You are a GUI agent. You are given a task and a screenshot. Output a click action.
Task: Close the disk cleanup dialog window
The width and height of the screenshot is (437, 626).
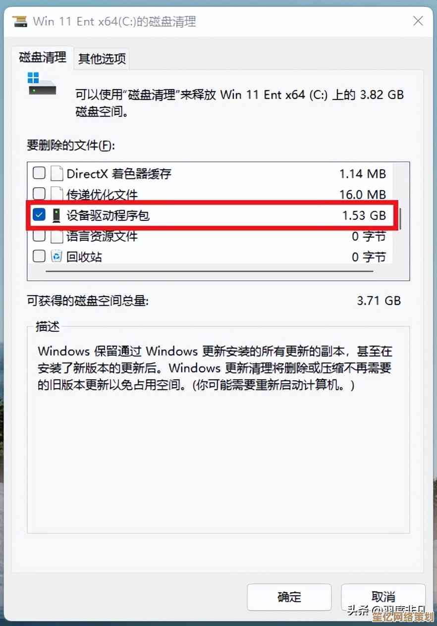(x=418, y=21)
